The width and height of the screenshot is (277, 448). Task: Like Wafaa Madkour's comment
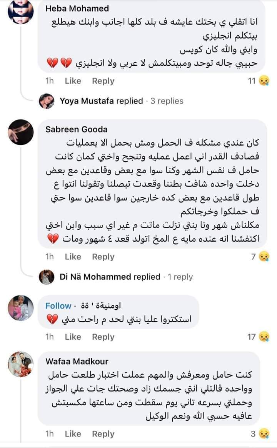click(73, 434)
